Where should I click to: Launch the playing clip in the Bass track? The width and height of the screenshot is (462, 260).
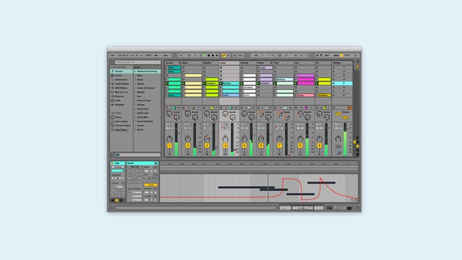183,83
